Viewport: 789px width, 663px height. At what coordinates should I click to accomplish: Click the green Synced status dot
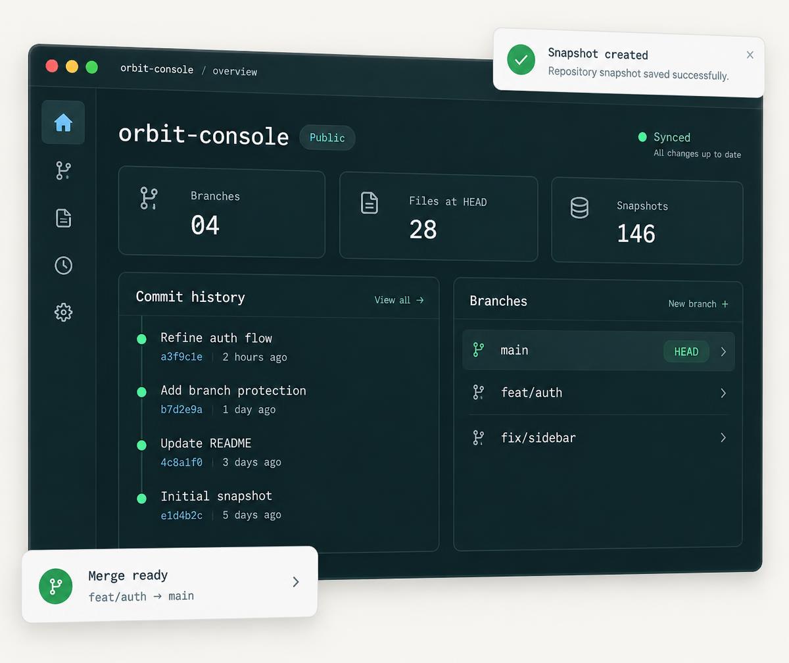(x=642, y=137)
